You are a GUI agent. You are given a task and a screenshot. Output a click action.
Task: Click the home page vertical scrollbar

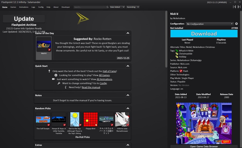click(x=166, y=39)
